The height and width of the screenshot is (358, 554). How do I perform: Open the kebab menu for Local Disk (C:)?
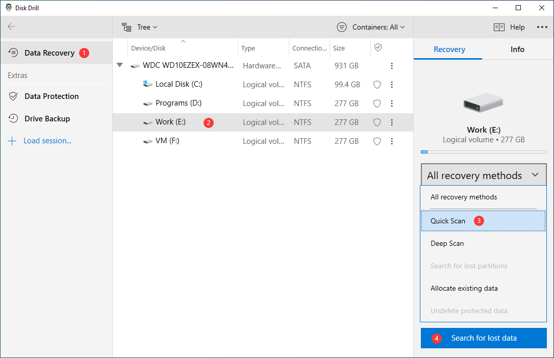(391, 84)
